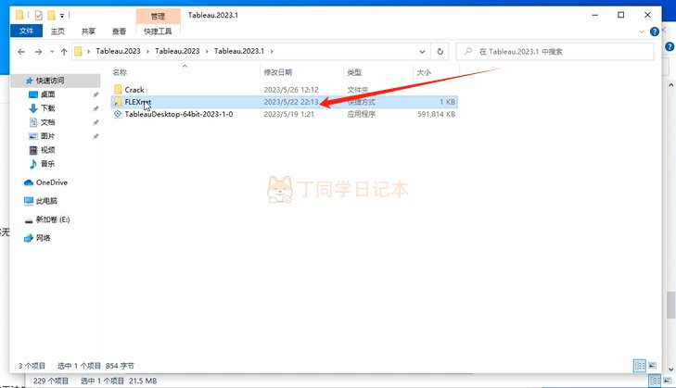676x388 pixels.
Task: Sort files by 大小 column
Action: [436, 72]
